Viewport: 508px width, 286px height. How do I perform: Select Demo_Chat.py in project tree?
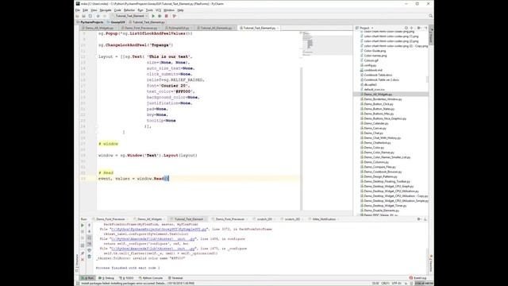coord(373,133)
